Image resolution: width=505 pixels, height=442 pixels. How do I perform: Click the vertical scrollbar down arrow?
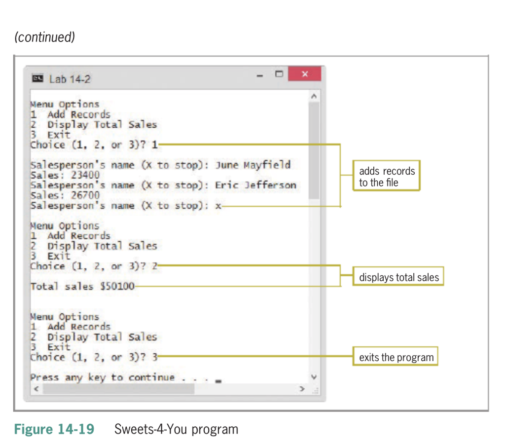(314, 376)
